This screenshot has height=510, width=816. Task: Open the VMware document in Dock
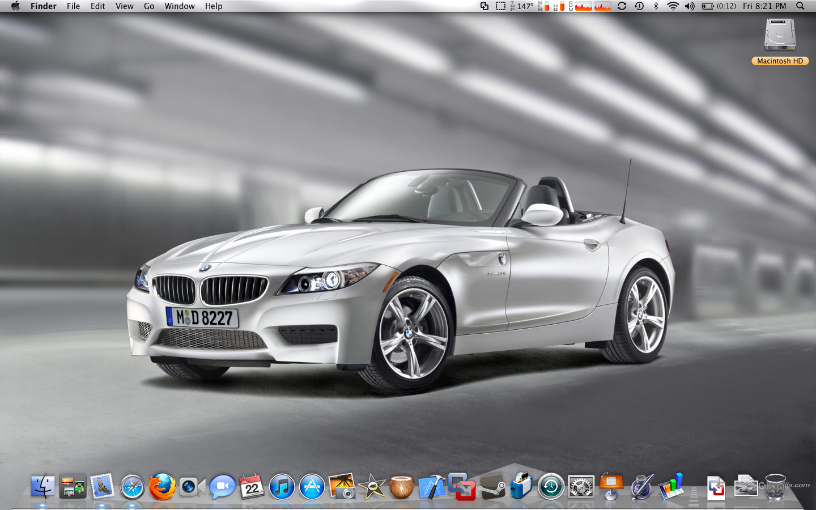(x=716, y=487)
